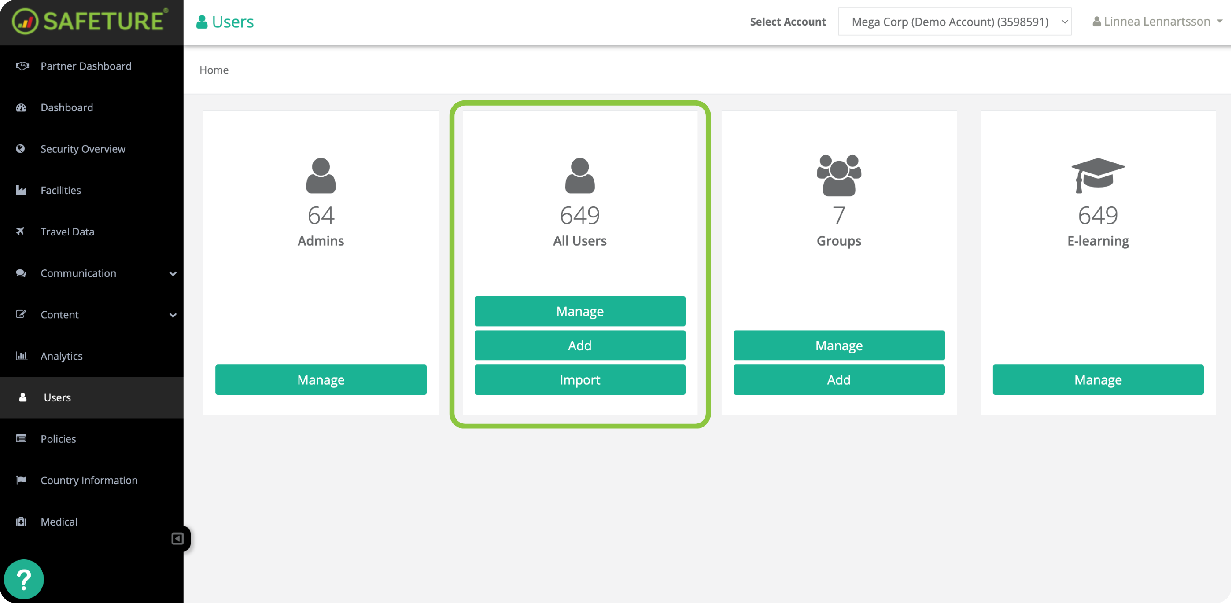
Task: Open Analytics from the sidebar
Action: coord(61,356)
